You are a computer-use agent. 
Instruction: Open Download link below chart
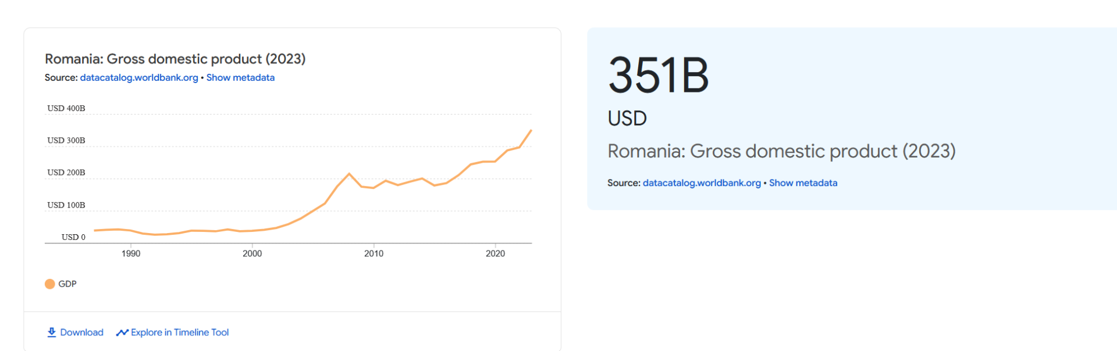pos(75,332)
